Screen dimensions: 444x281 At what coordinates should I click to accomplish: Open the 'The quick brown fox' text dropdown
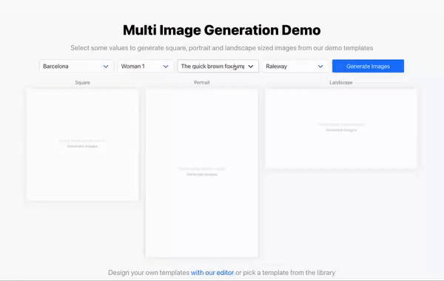218,67
